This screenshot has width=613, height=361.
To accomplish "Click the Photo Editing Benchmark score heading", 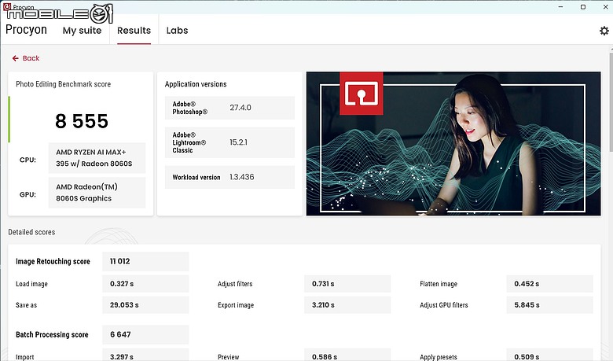I will click(x=64, y=84).
